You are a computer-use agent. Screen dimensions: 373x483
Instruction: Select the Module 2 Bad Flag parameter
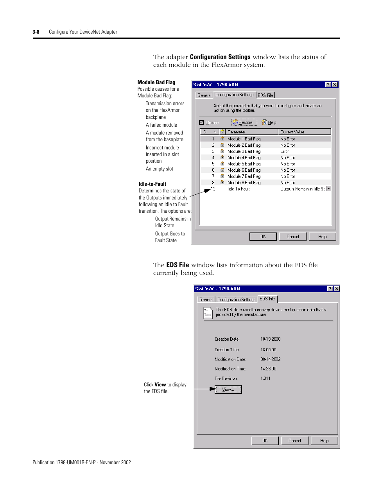click(244, 145)
